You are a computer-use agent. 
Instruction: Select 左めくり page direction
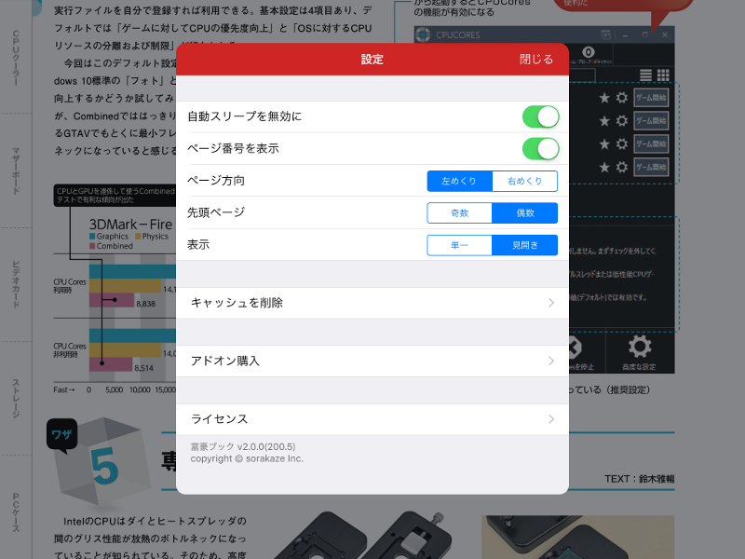458,181
